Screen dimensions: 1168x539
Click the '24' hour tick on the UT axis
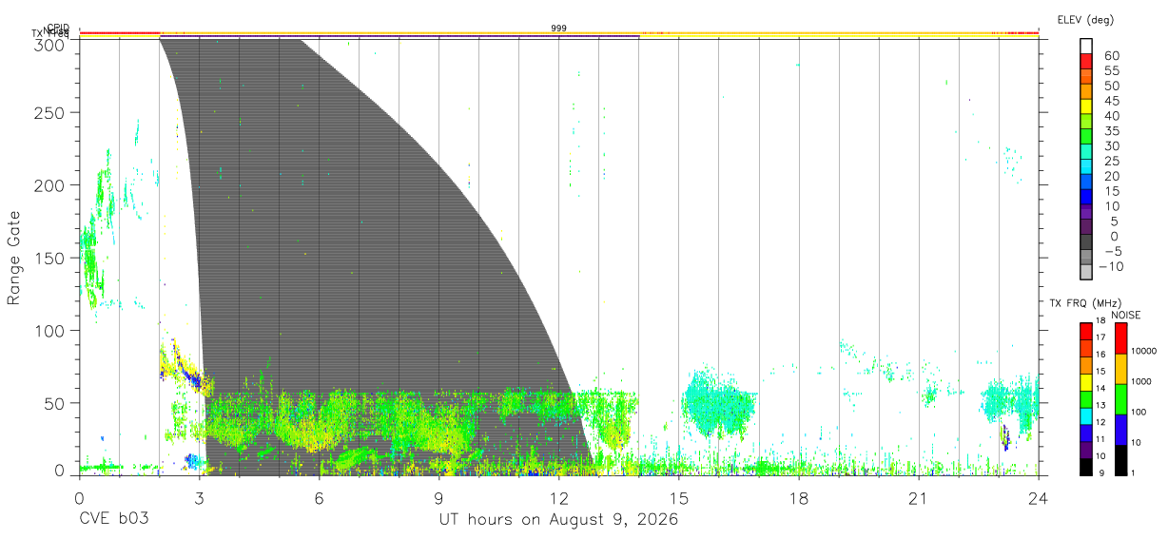(x=1039, y=498)
